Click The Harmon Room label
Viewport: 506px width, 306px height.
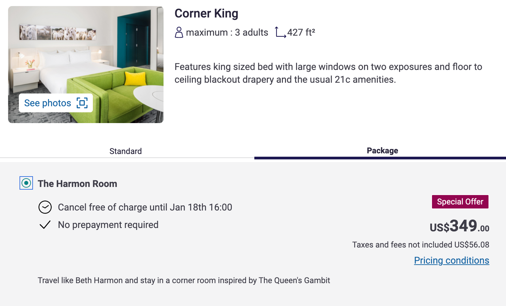click(77, 184)
